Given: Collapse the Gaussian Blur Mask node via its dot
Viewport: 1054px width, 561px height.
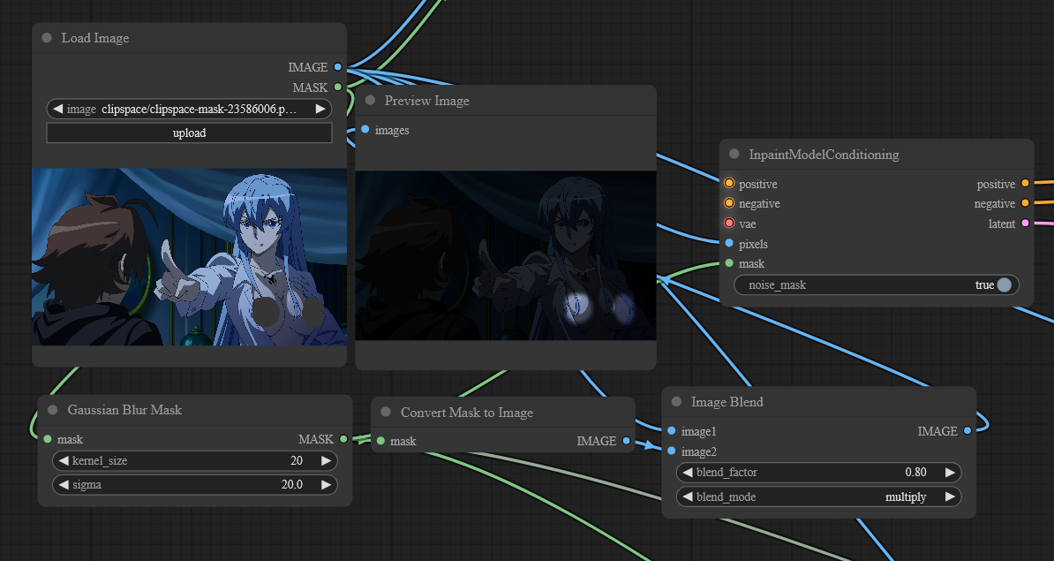Looking at the screenshot, I should tap(52, 410).
